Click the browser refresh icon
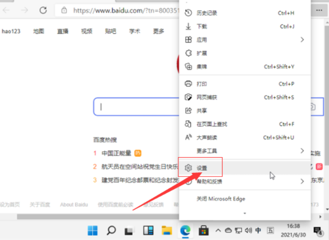 coord(43,10)
